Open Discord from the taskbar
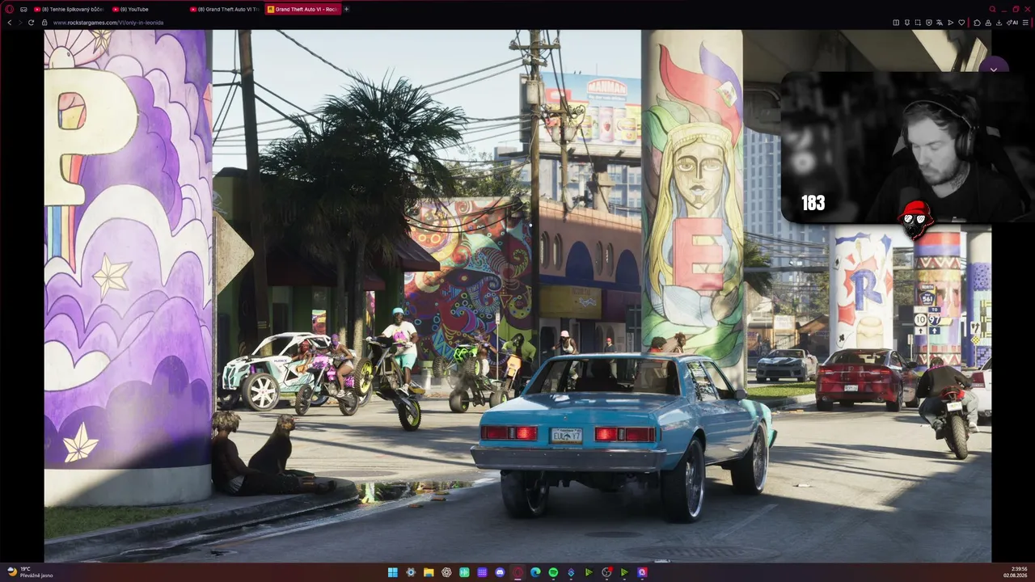 click(500, 572)
